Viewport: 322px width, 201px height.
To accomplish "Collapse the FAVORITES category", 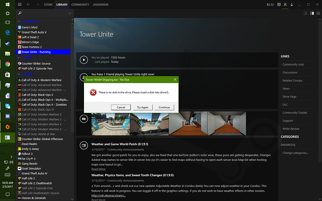I will click(19, 21).
